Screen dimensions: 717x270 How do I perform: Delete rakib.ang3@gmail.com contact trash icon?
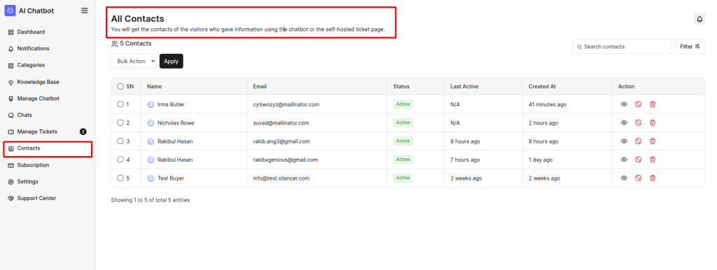pos(653,141)
